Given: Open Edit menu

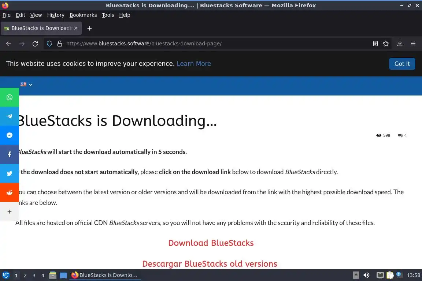Looking at the screenshot, I should 21,15.
